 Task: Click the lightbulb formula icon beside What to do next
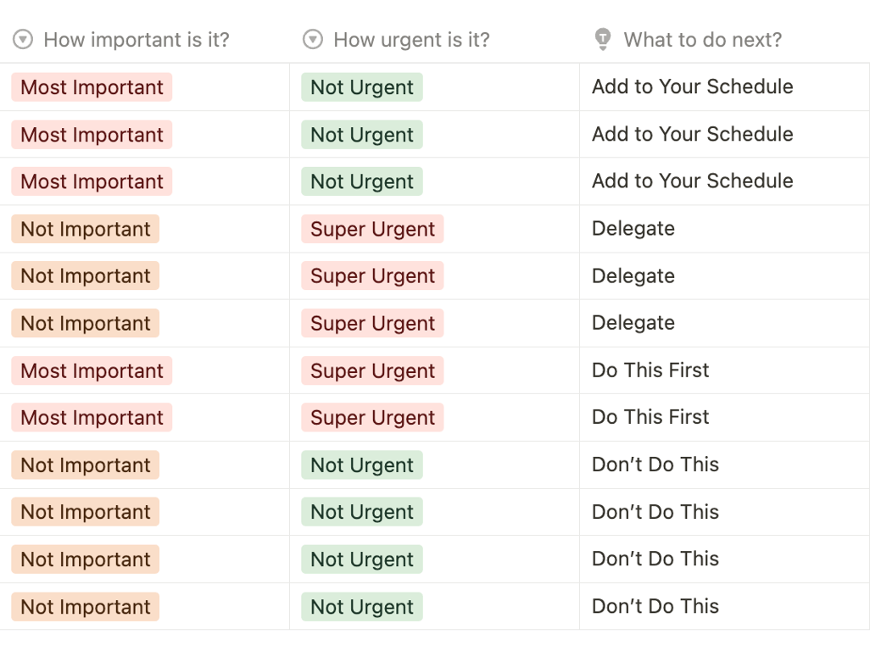pyautogui.click(x=603, y=39)
